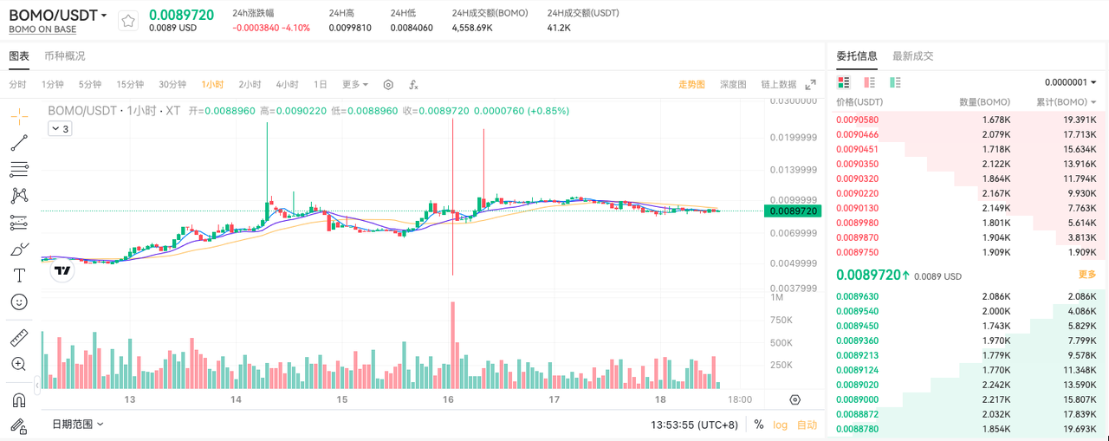This screenshot has height=441, width=1109.
Task: Click ask price 0.0089750 row
Action: 968,252
